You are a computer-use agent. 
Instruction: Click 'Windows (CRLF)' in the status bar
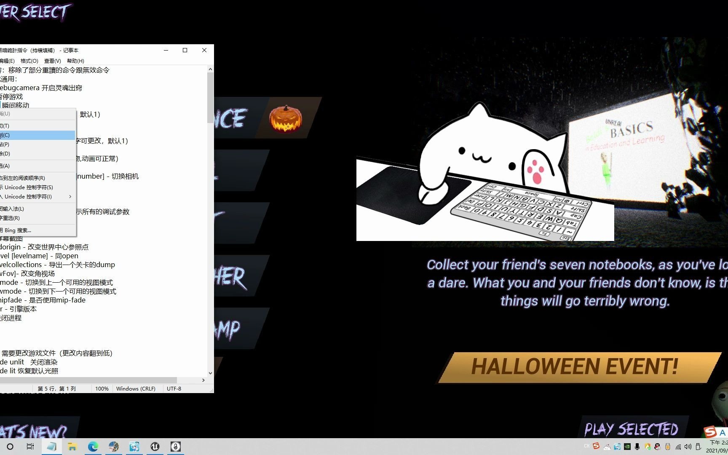[x=136, y=388]
